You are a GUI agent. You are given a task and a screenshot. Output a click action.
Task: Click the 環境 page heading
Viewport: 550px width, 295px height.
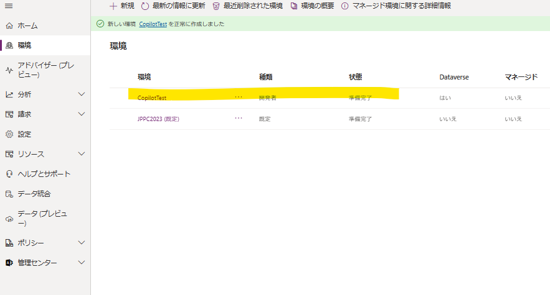click(x=118, y=46)
